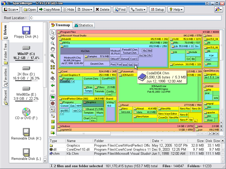
Task: Sort the list by Date column
Action: point(169,141)
